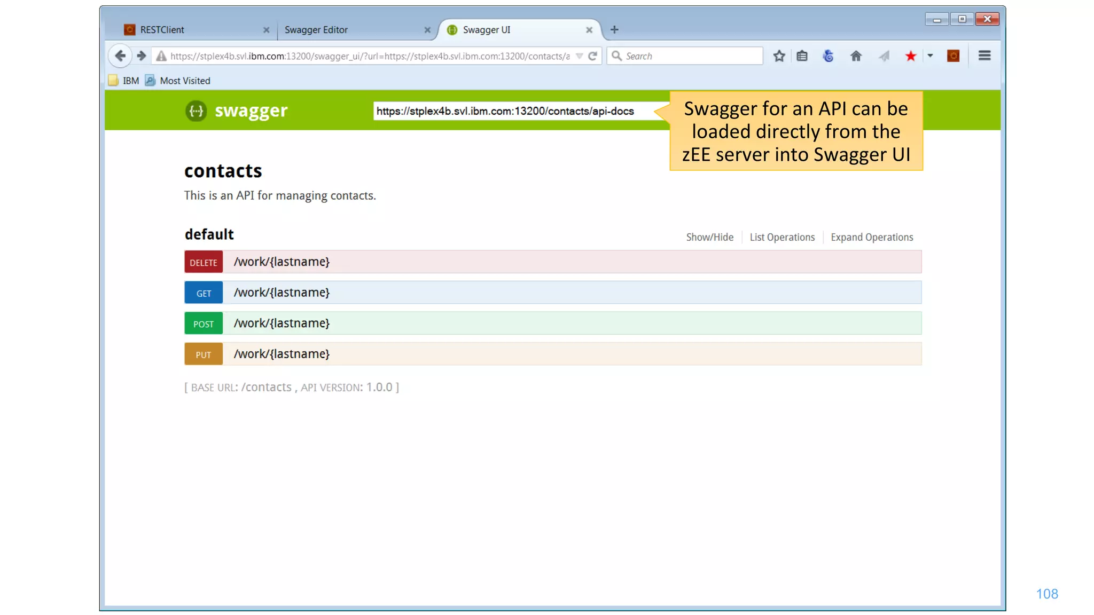Click the red star toolbar icon

pos(911,56)
